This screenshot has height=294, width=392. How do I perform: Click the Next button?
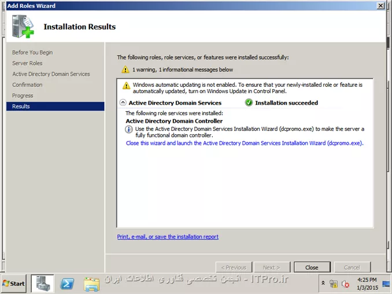(272, 267)
